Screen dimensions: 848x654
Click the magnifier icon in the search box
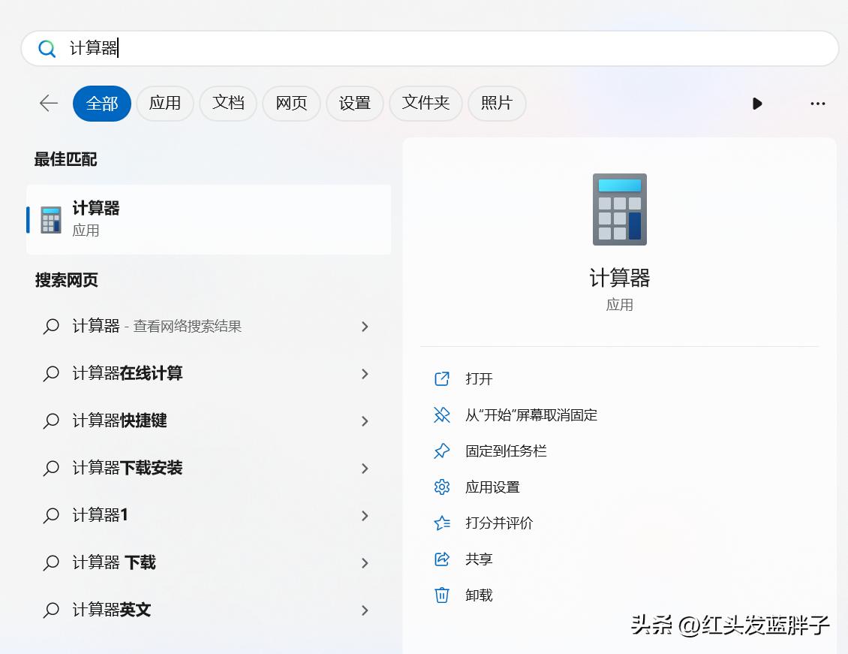click(x=47, y=48)
